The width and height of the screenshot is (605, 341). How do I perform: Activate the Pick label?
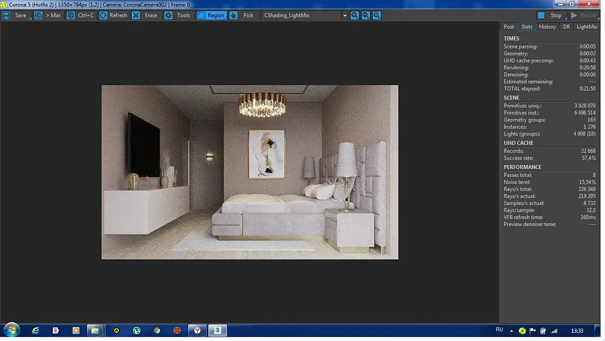click(x=249, y=15)
